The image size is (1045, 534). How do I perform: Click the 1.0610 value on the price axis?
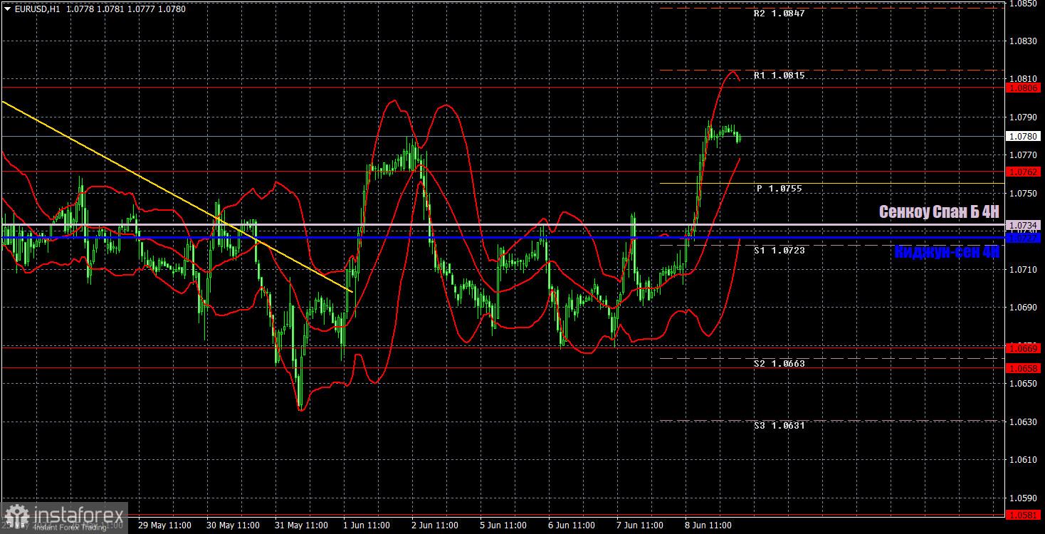click(1024, 460)
